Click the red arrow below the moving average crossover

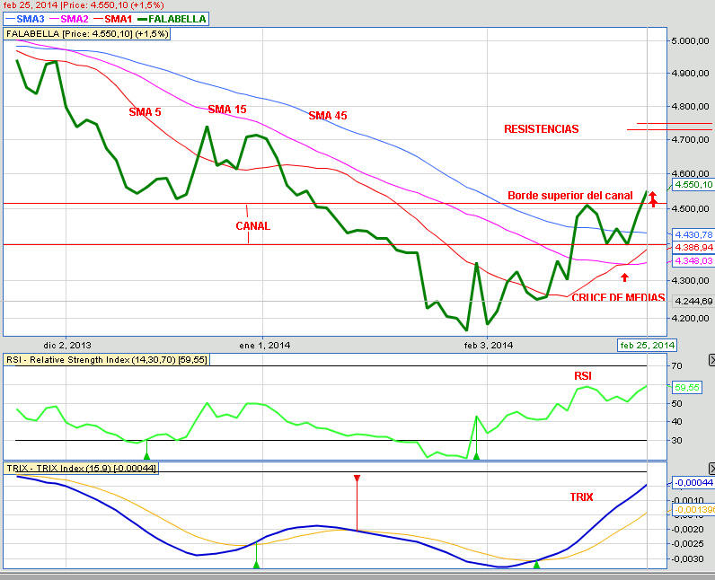(624, 277)
